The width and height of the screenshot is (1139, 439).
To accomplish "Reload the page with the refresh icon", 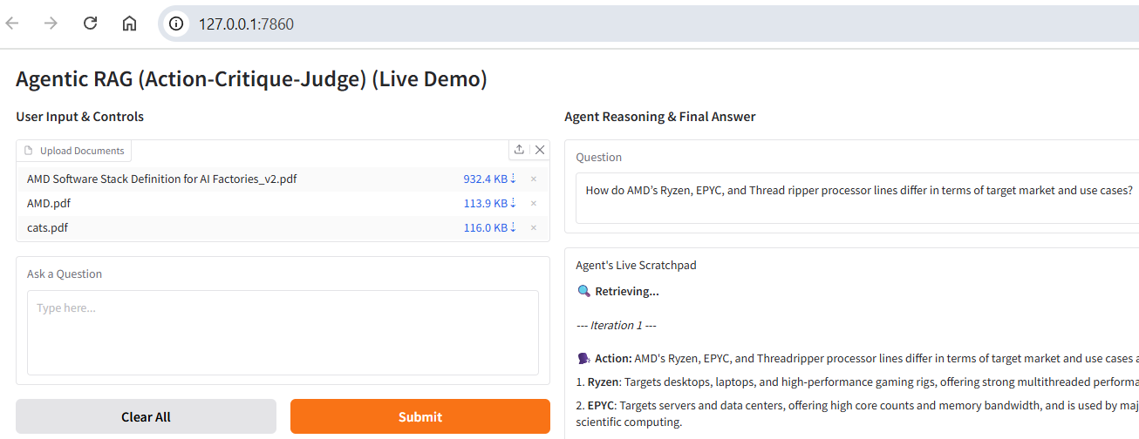I will [90, 24].
